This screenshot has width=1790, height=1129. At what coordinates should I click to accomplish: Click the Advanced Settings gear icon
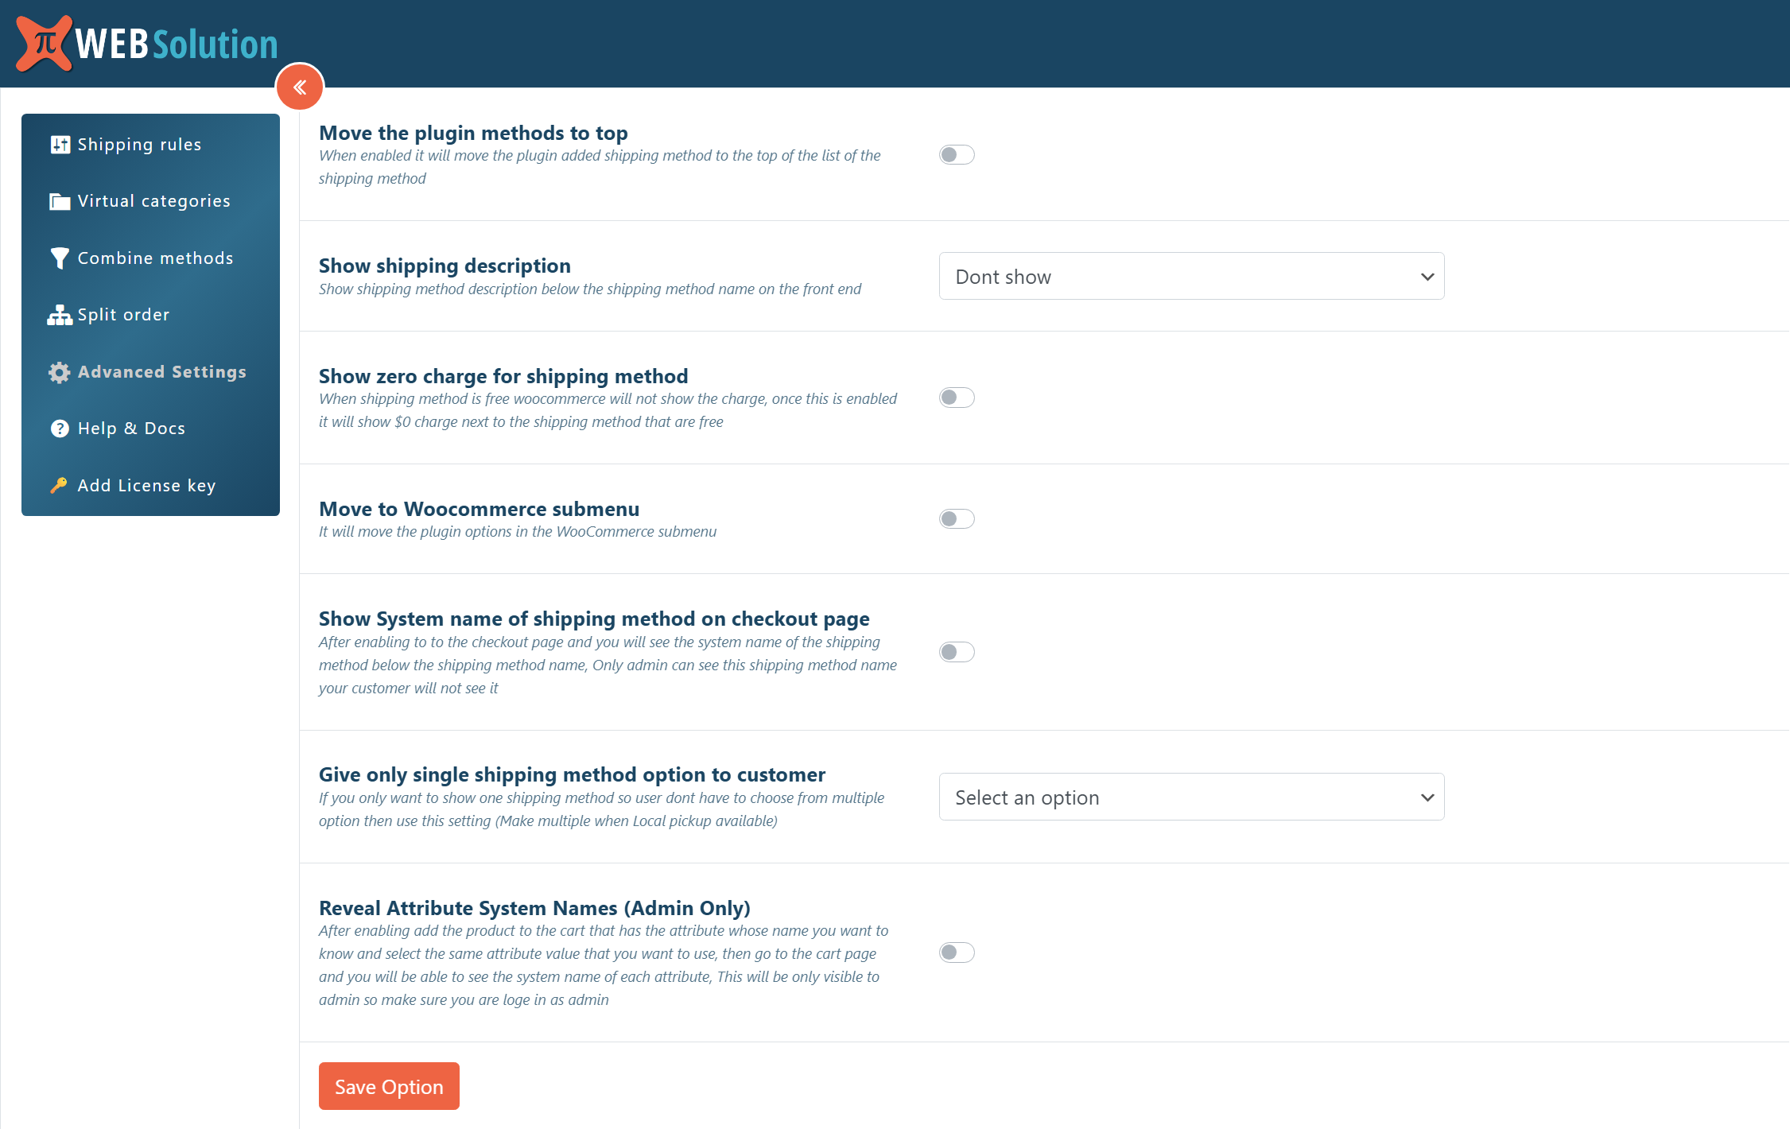click(x=60, y=372)
